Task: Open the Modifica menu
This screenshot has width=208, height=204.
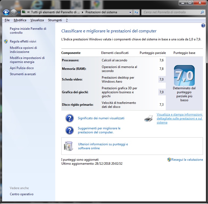Action: tap(20, 20)
